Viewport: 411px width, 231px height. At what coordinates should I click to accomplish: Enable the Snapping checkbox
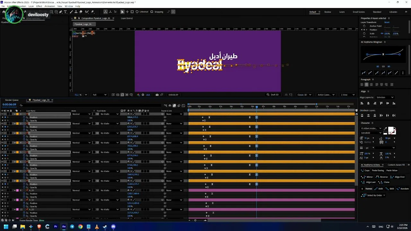(x=152, y=12)
